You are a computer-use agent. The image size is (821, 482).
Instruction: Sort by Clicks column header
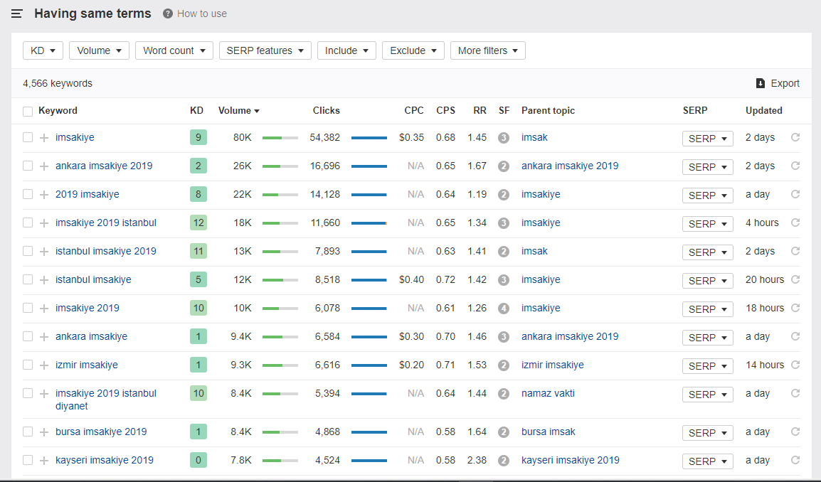[x=327, y=110]
